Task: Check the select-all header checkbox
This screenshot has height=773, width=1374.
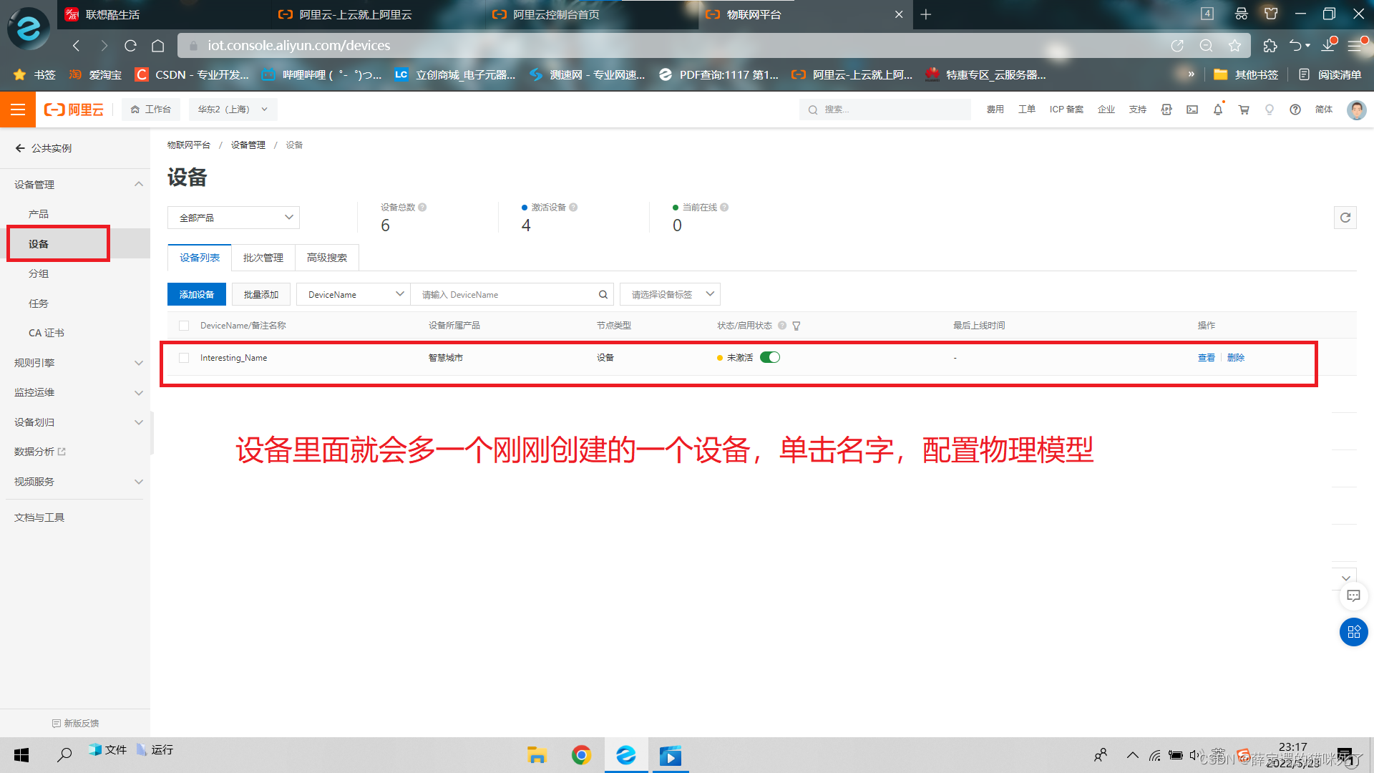Action: click(184, 326)
